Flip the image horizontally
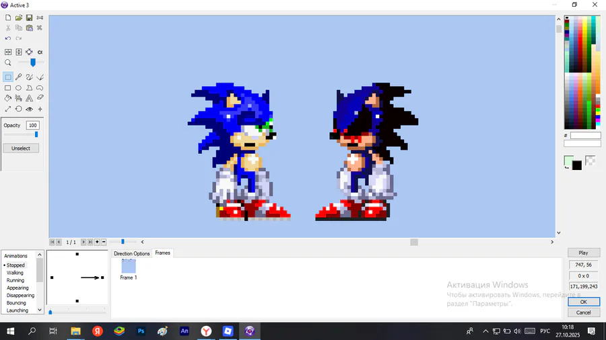606x340 pixels. pos(7,52)
